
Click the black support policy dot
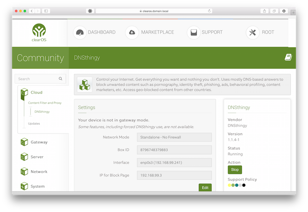tap(244, 185)
